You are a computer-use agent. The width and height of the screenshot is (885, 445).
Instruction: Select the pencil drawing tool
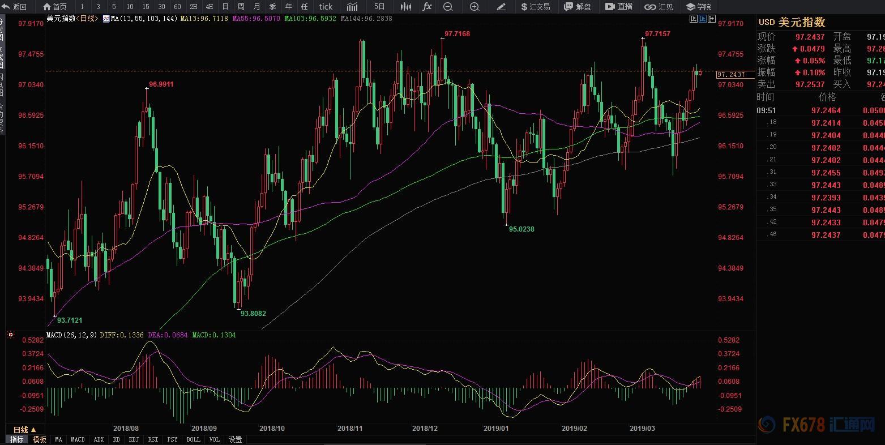[x=501, y=7]
